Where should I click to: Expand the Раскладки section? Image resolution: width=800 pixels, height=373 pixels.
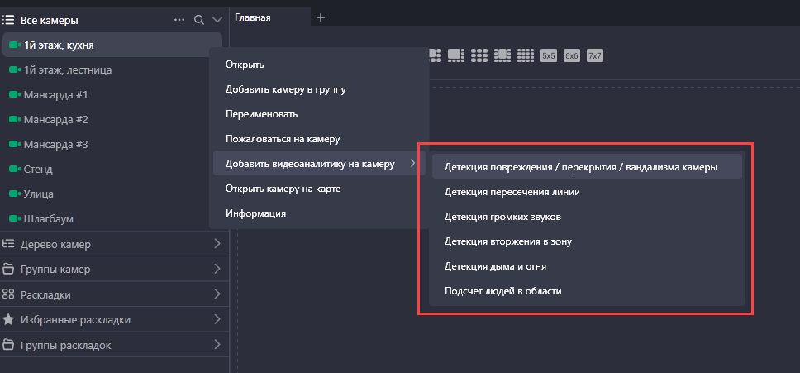tap(217, 294)
